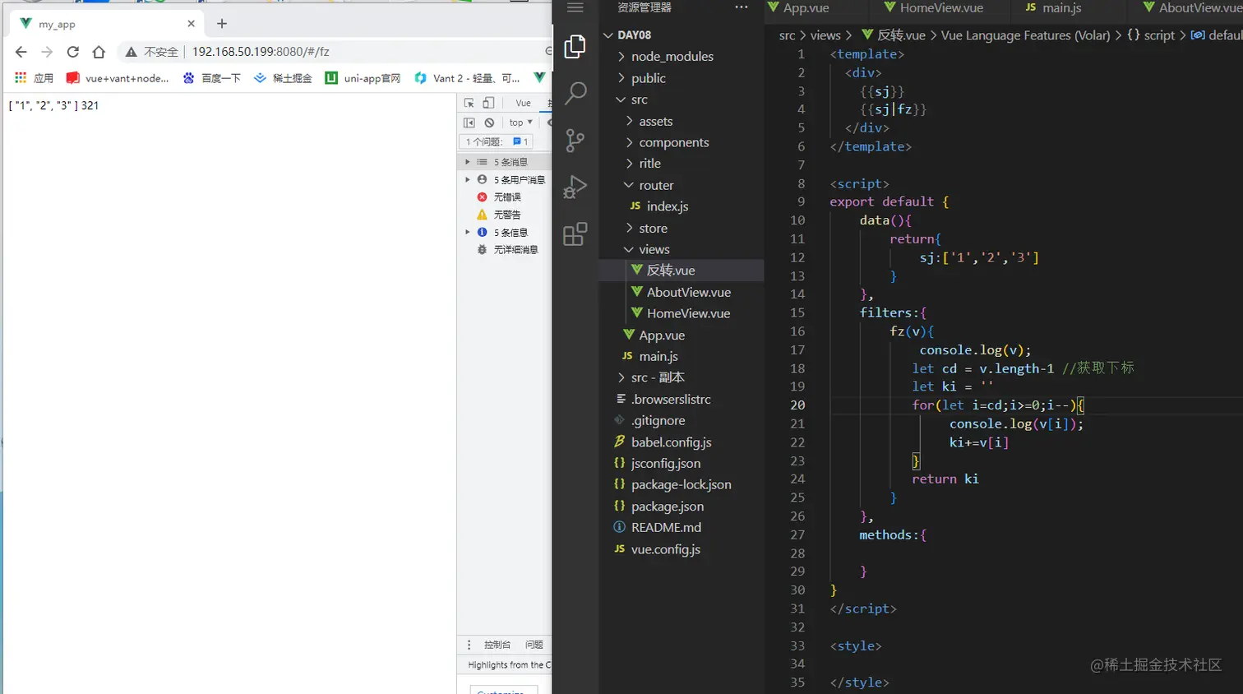
Task: Switch to the Vue DevTools tab
Action: [x=523, y=103]
